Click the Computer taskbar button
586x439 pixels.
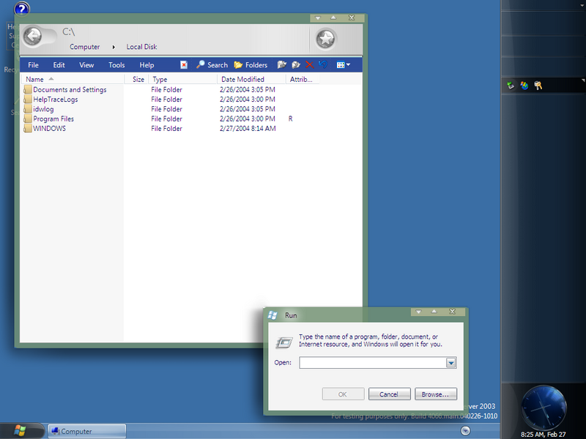[87, 431]
